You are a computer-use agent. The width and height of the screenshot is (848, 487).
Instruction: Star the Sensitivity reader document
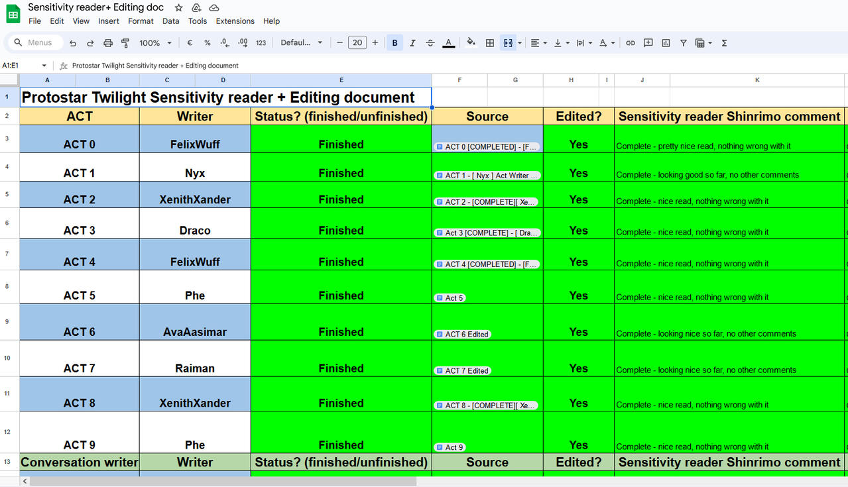(178, 7)
